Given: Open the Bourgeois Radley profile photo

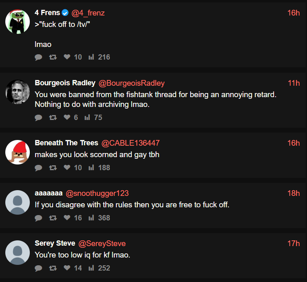Looking at the screenshot, I should (x=18, y=91).
